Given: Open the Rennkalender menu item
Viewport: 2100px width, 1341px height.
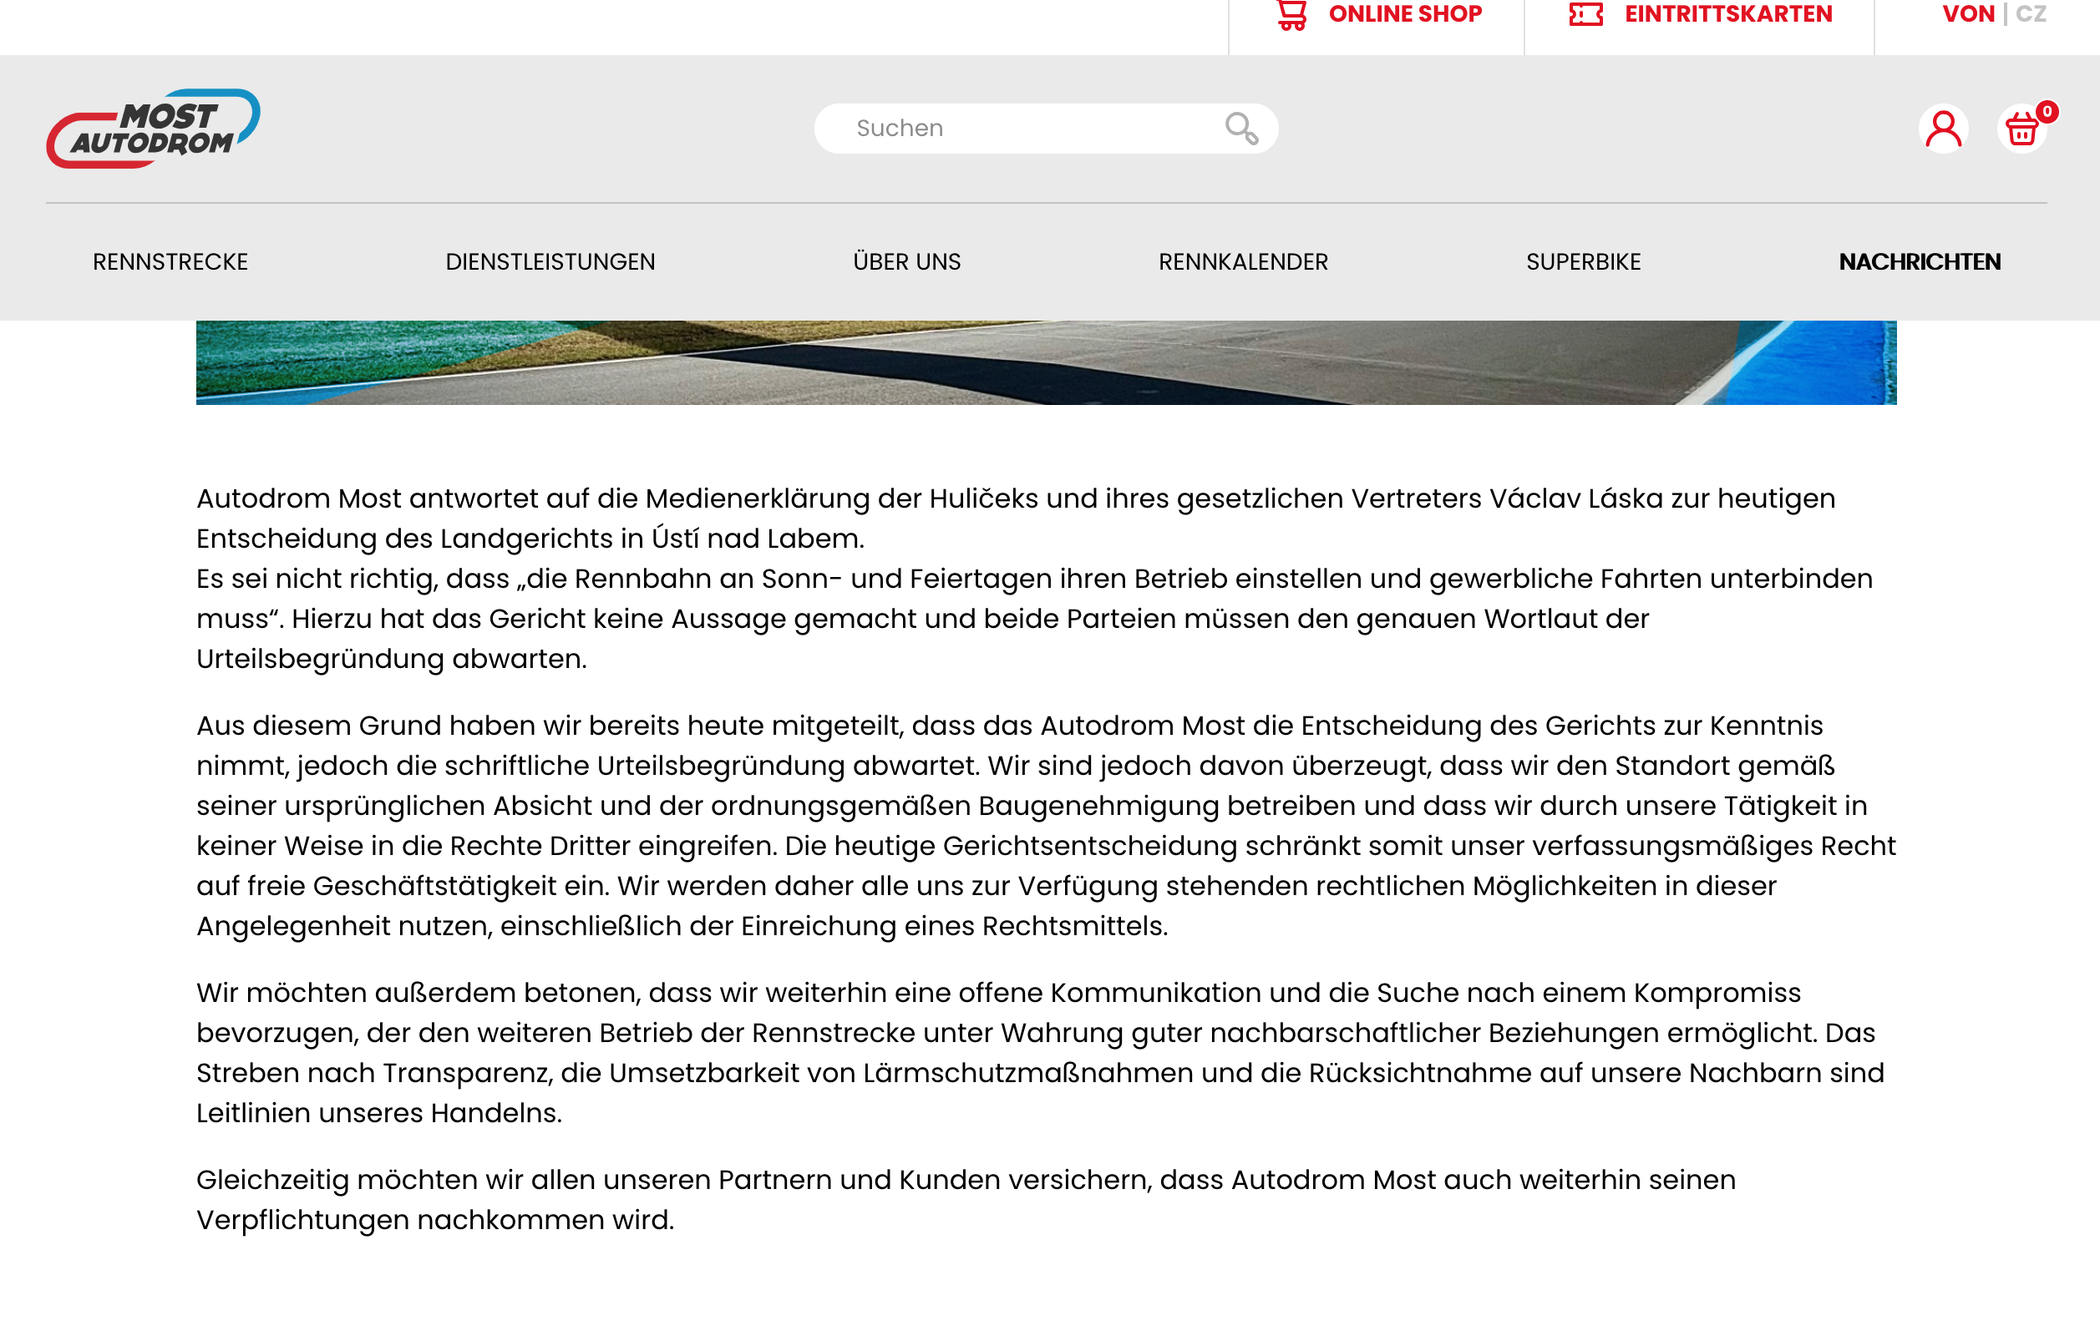Looking at the screenshot, I should 1242,261.
